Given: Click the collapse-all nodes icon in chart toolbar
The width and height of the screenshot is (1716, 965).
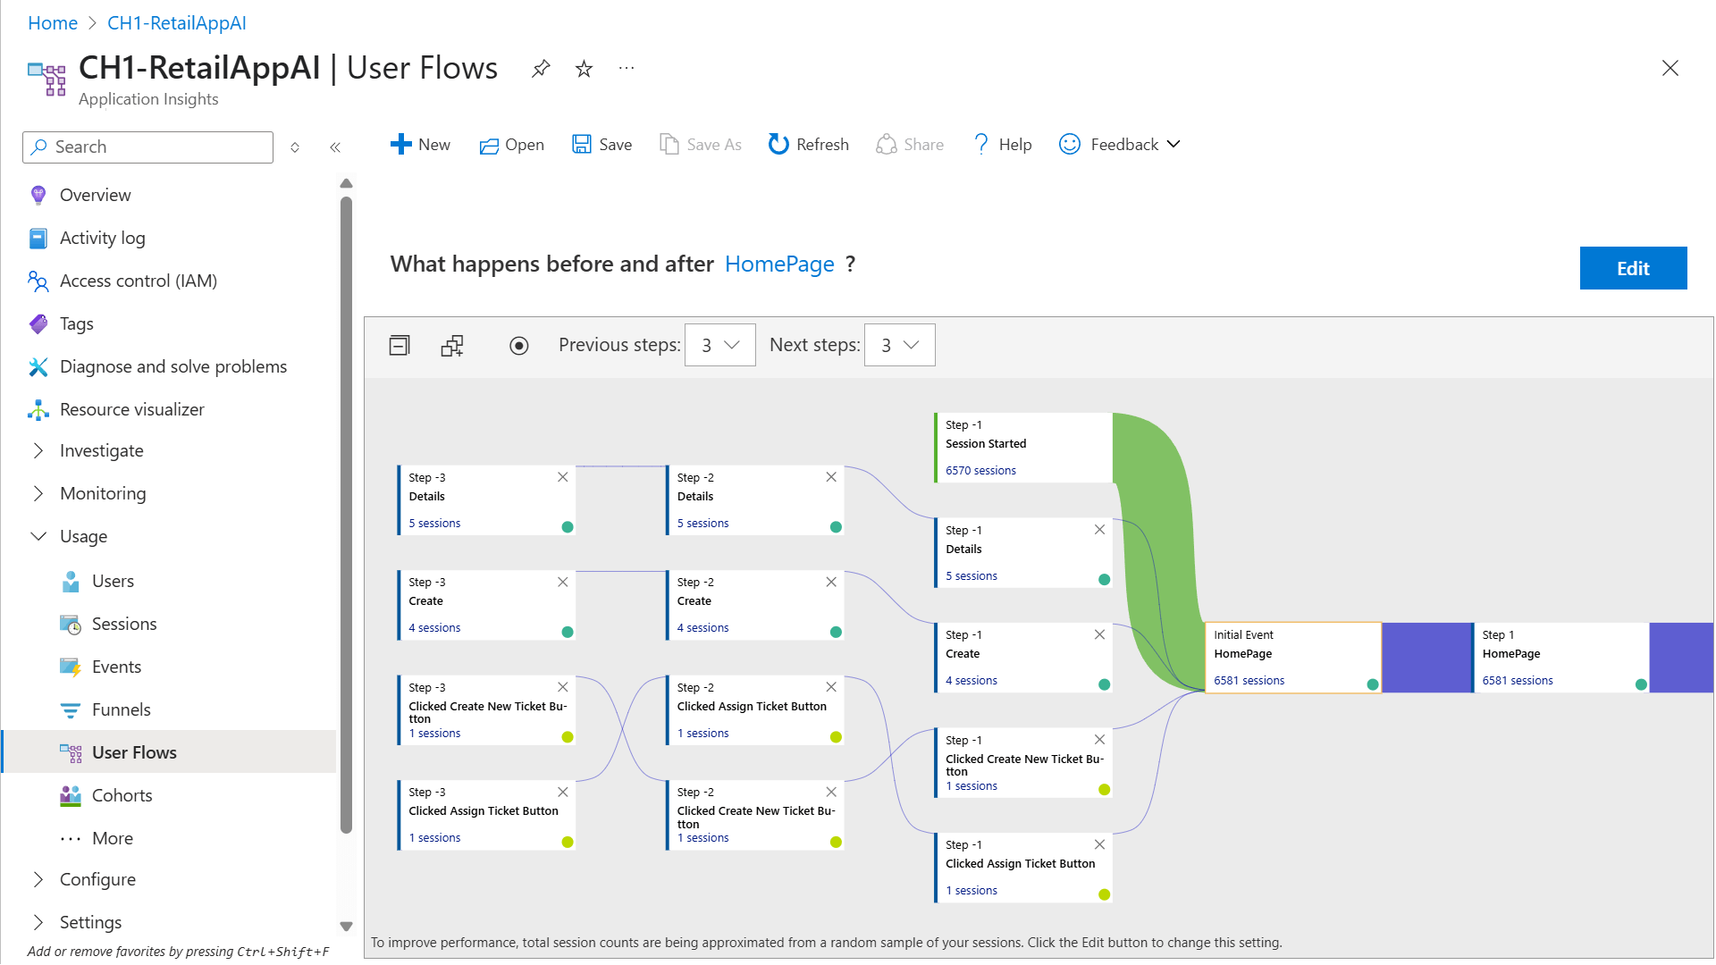Looking at the screenshot, I should click(x=400, y=346).
